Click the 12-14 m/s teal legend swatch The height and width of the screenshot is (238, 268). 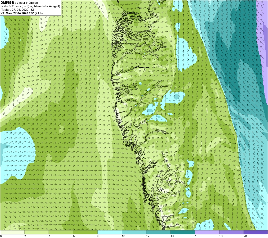coord(158,232)
